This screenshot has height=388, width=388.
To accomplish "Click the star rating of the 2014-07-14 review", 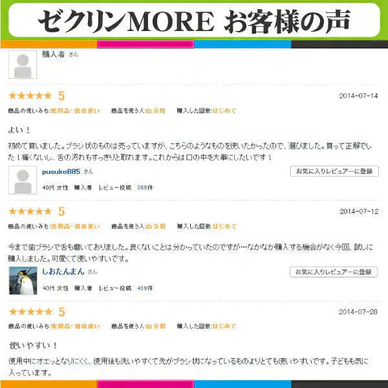I will tap(30, 96).
